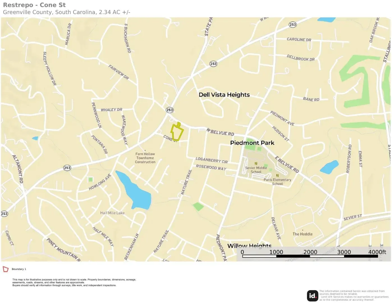
Task: Click the Half Mile Way label
Action: point(103,237)
